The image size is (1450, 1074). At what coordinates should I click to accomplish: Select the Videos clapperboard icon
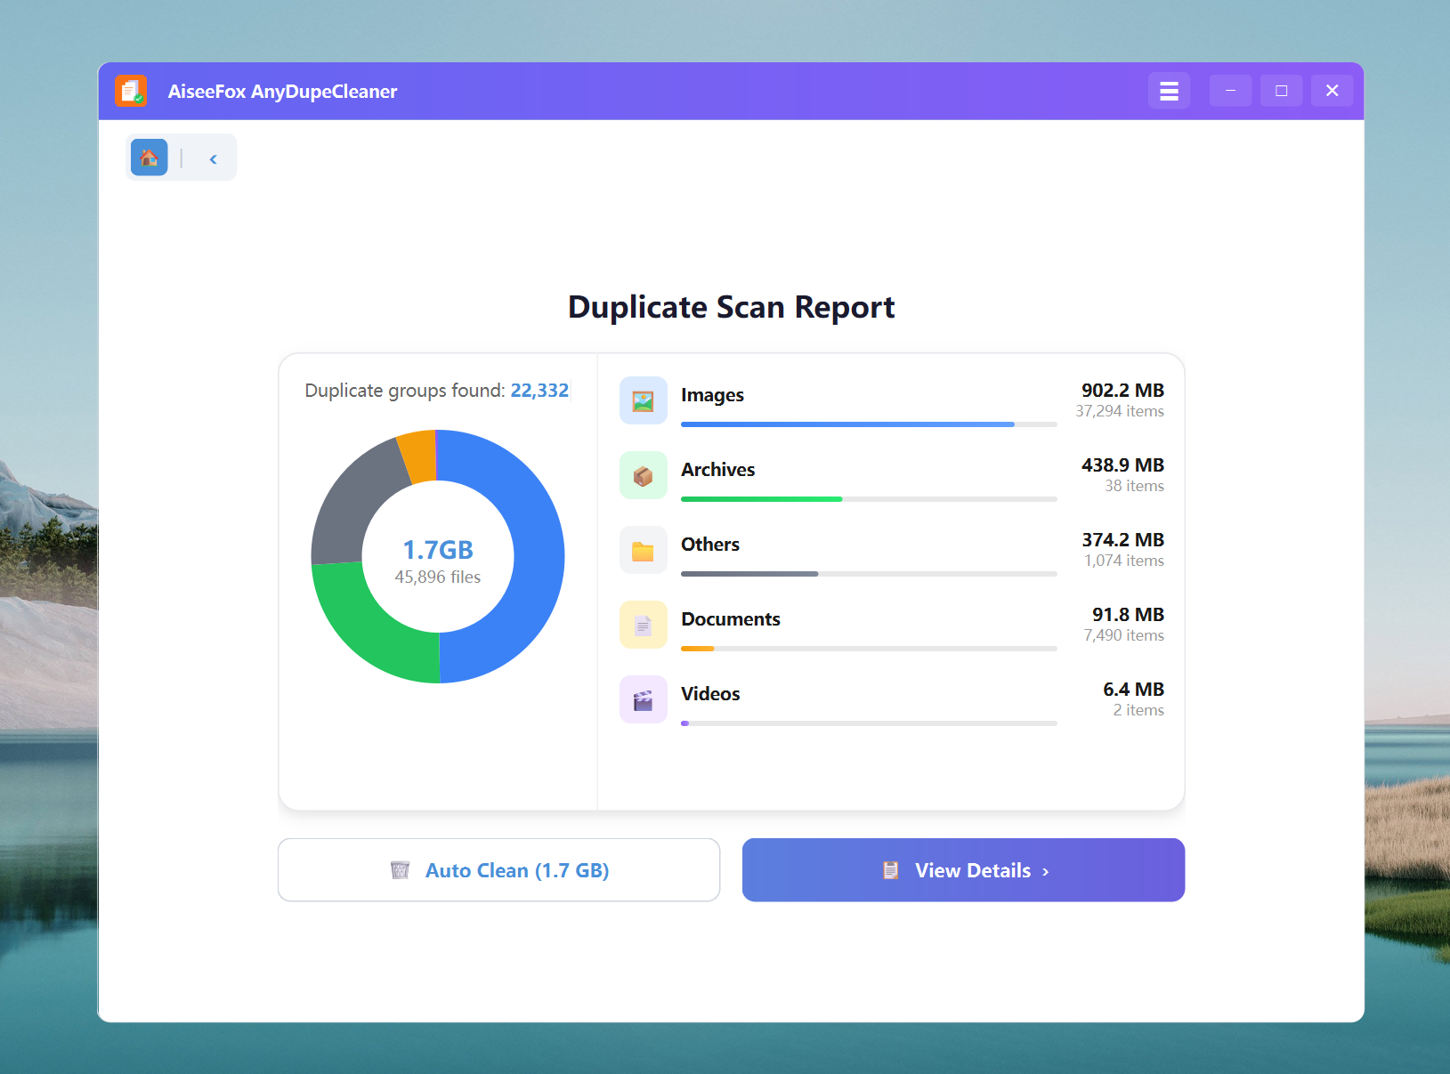pyautogui.click(x=643, y=699)
